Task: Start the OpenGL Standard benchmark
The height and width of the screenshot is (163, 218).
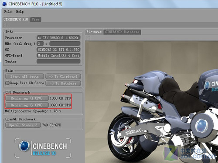Action: (x=23, y=125)
